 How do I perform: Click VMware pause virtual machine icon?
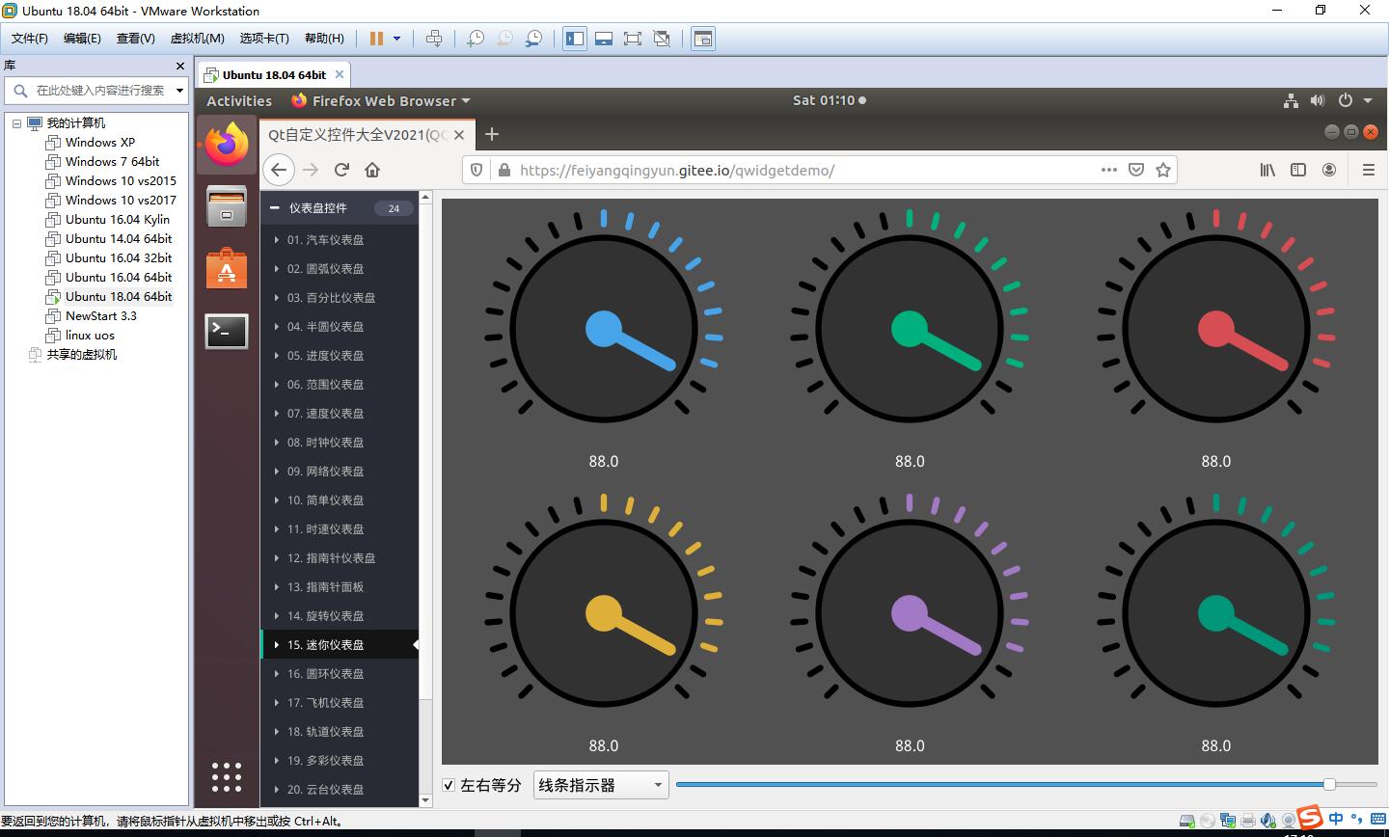(x=376, y=39)
